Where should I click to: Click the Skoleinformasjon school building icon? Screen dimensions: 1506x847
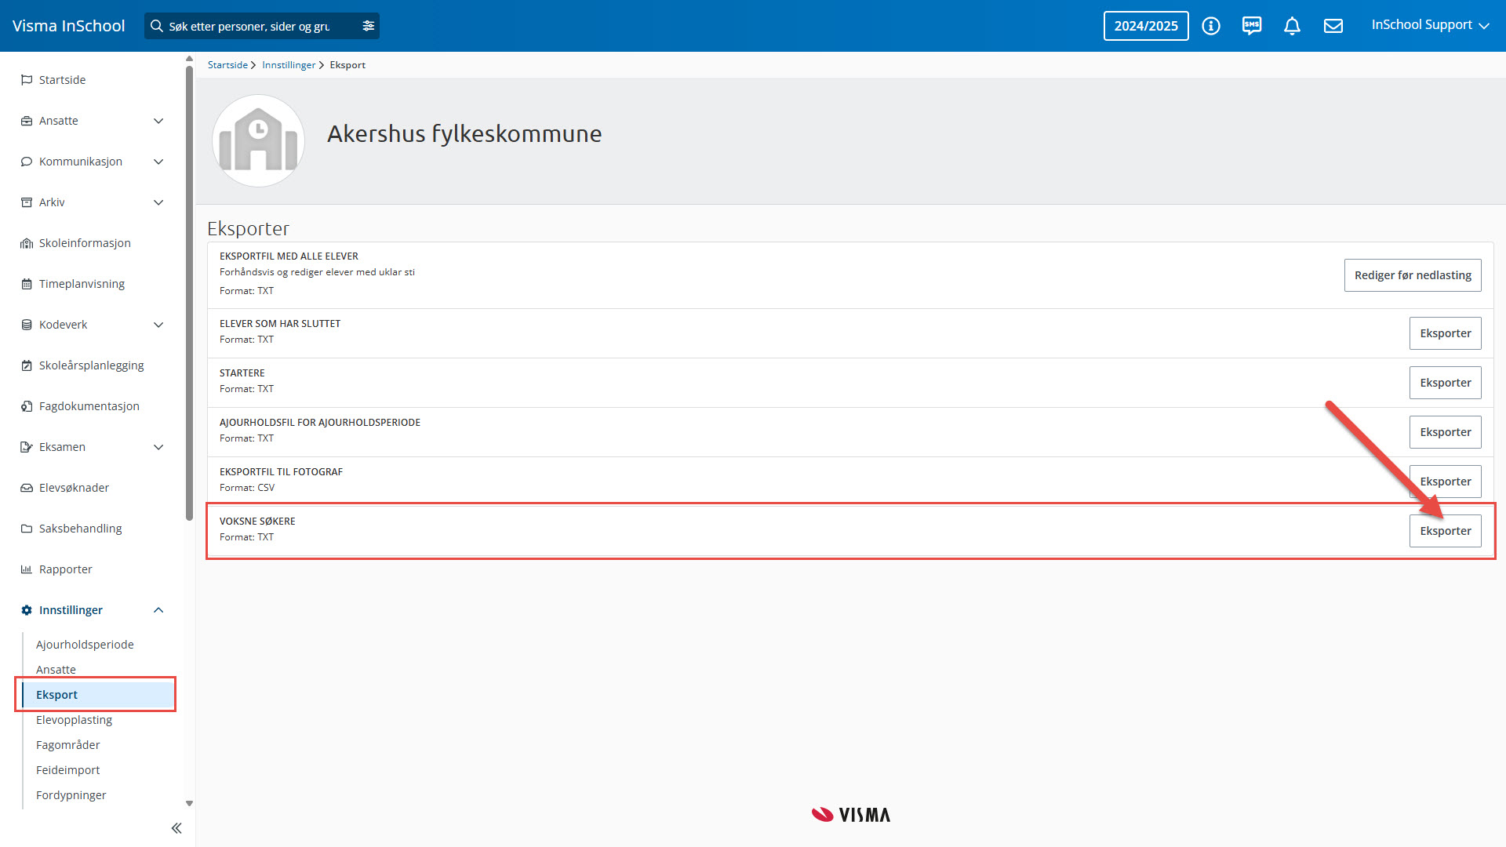click(x=27, y=243)
